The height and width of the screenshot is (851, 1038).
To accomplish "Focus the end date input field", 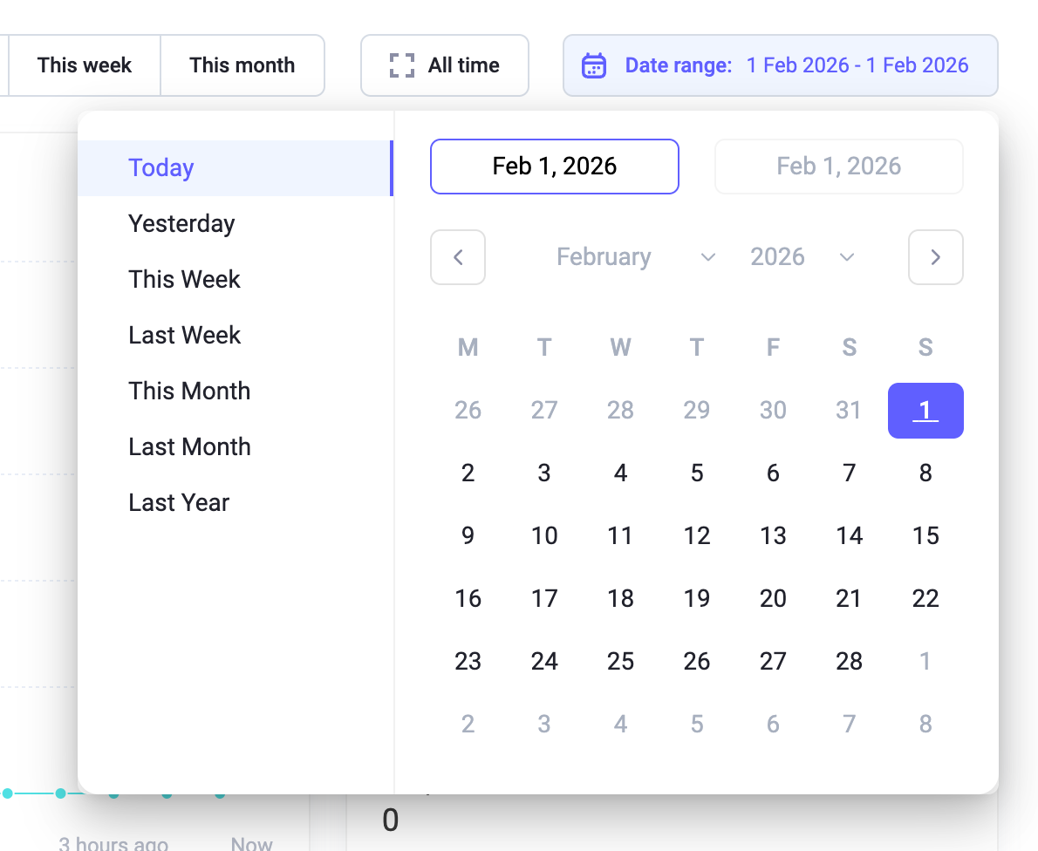I will click(x=838, y=167).
